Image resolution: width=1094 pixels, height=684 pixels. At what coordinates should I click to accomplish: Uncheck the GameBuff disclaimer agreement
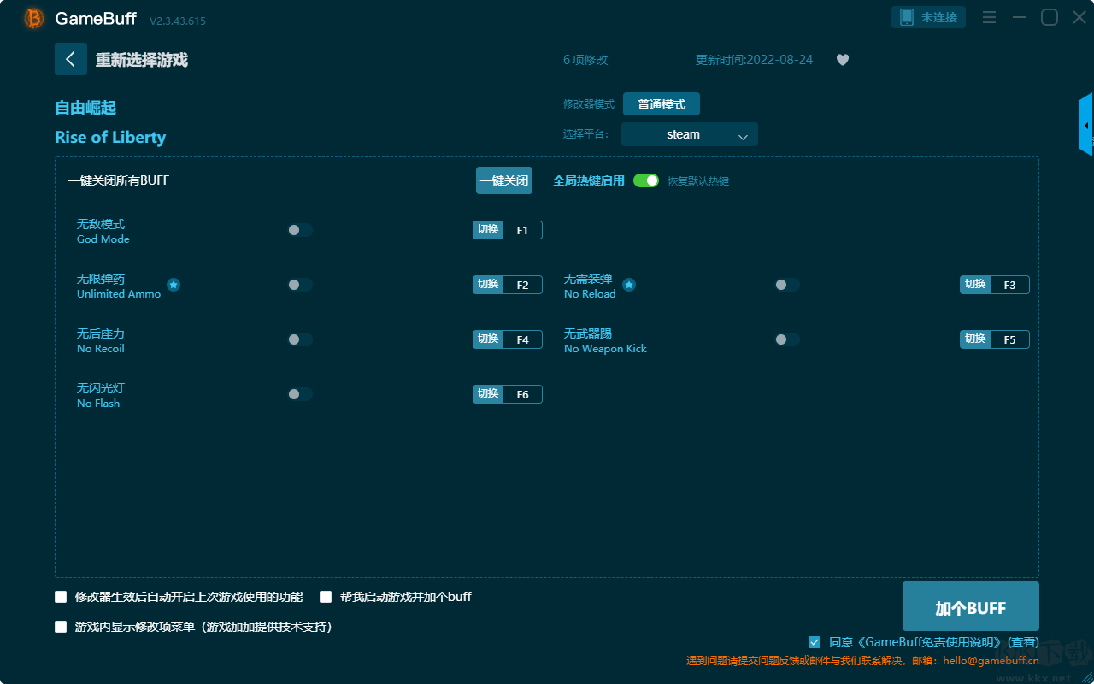tap(815, 642)
